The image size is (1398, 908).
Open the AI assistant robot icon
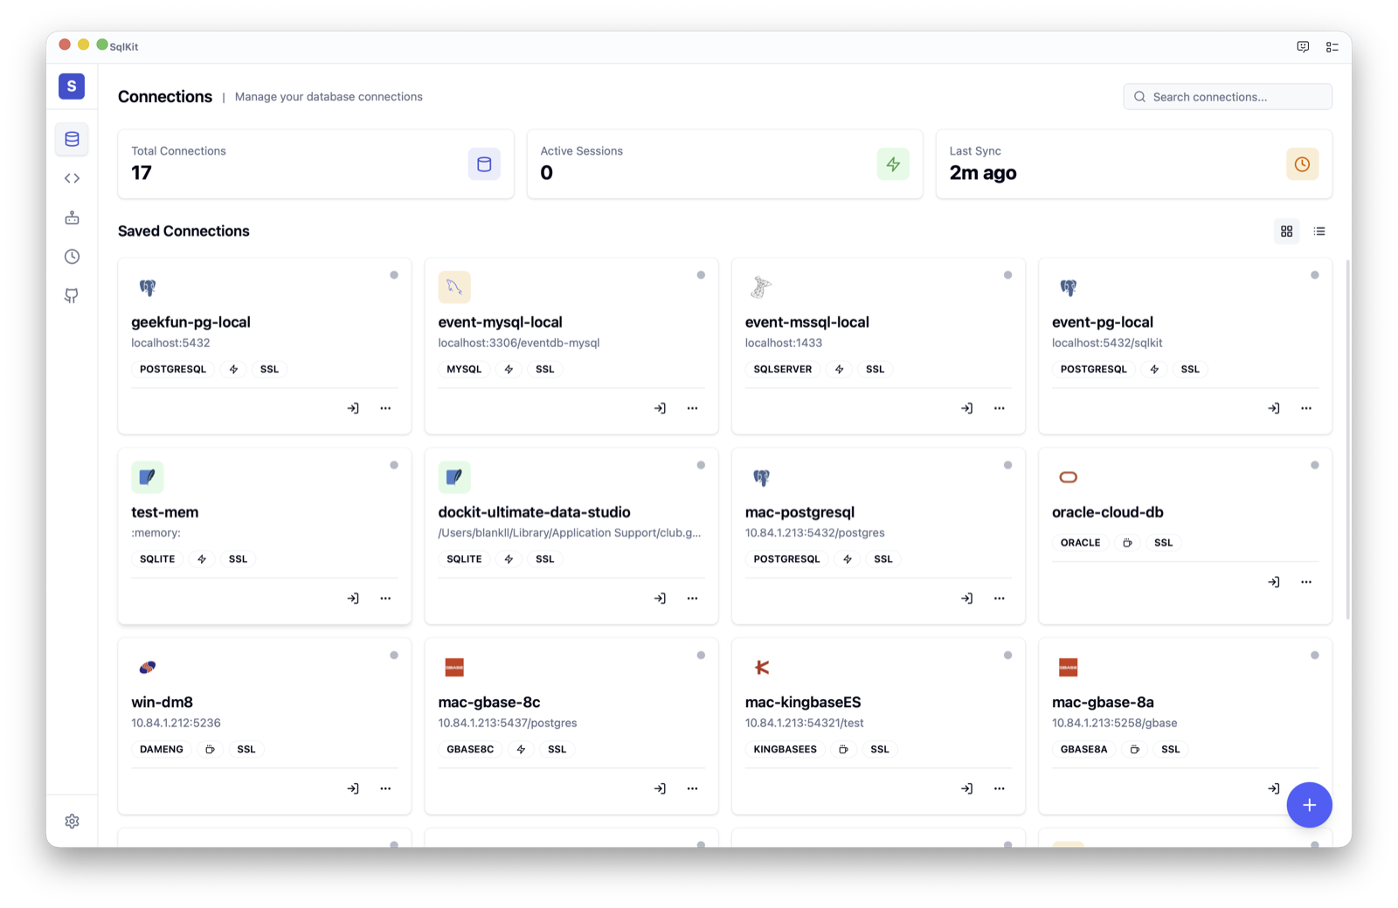click(x=72, y=218)
